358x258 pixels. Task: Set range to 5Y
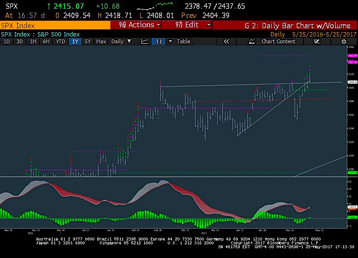88,41
